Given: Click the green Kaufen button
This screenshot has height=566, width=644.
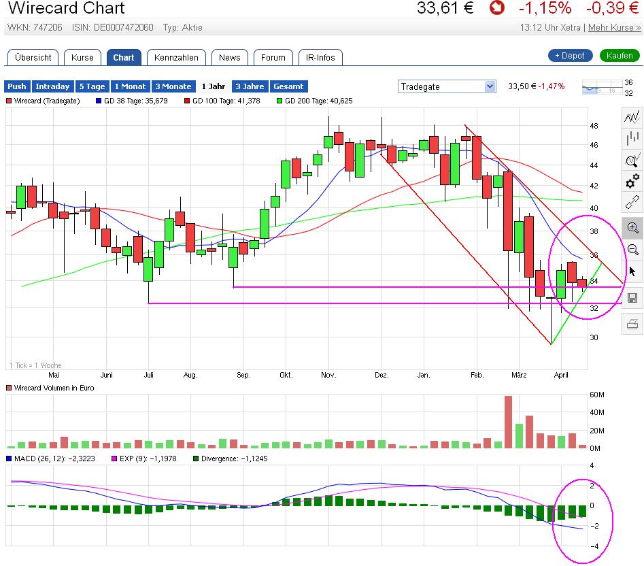Looking at the screenshot, I should (x=620, y=56).
